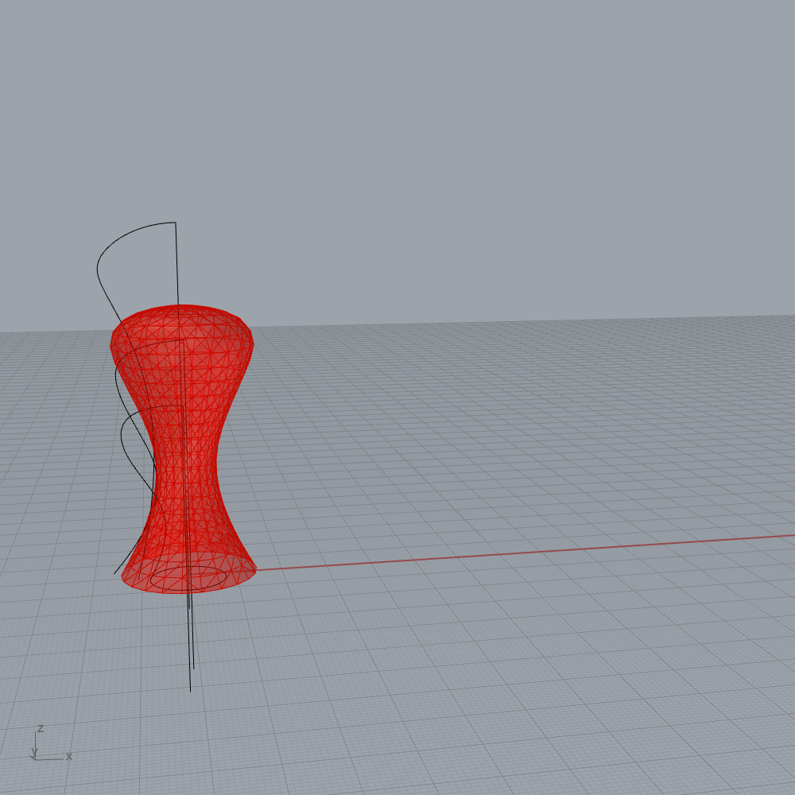The image size is (795, 795).
Task: Click the top corner where arc meets vertical line
Action: (x=175, y=223)
